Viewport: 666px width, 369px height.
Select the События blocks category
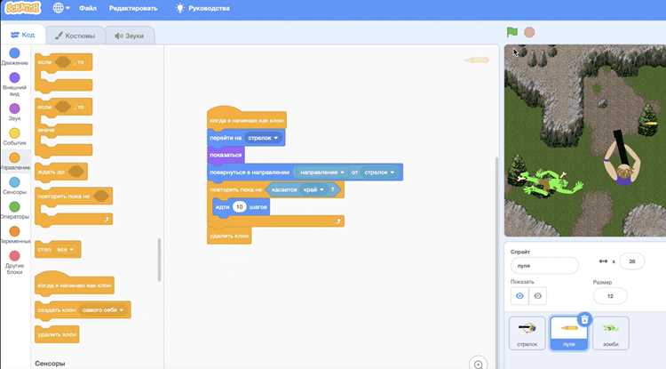click(14, 136)
